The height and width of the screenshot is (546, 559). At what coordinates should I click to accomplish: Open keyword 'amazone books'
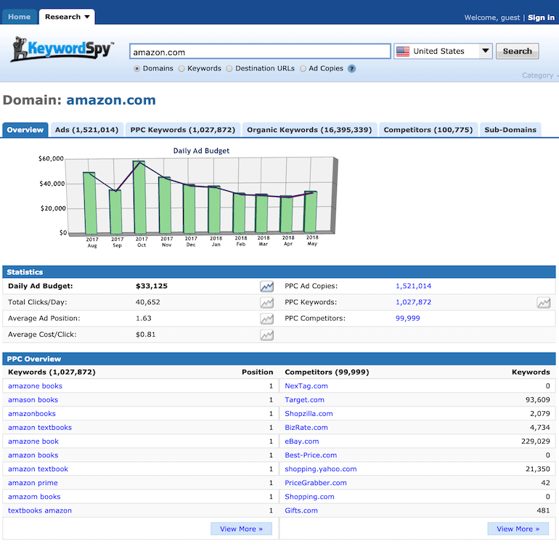[35, 386]
